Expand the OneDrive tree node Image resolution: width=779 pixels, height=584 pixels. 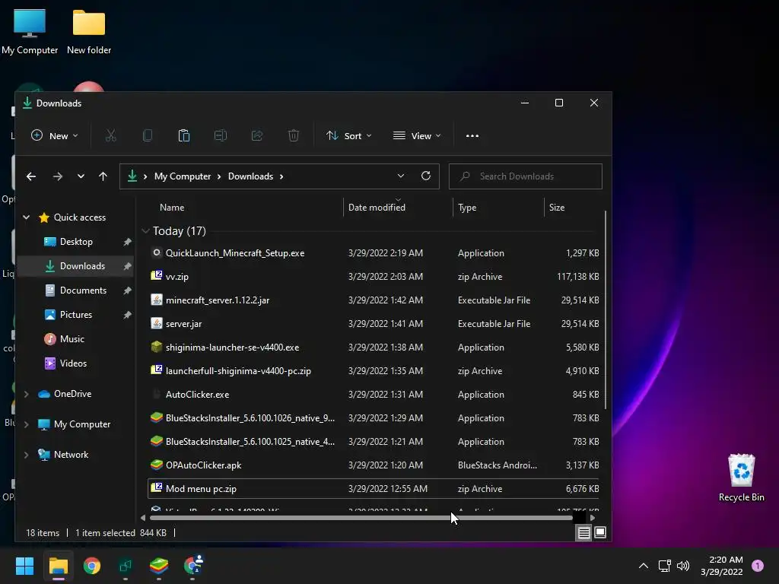click(x=27, y=394)
